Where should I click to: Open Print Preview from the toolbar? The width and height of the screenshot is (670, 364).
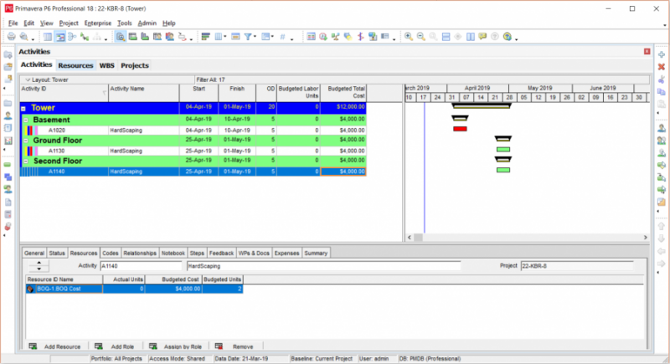[24, 37]
